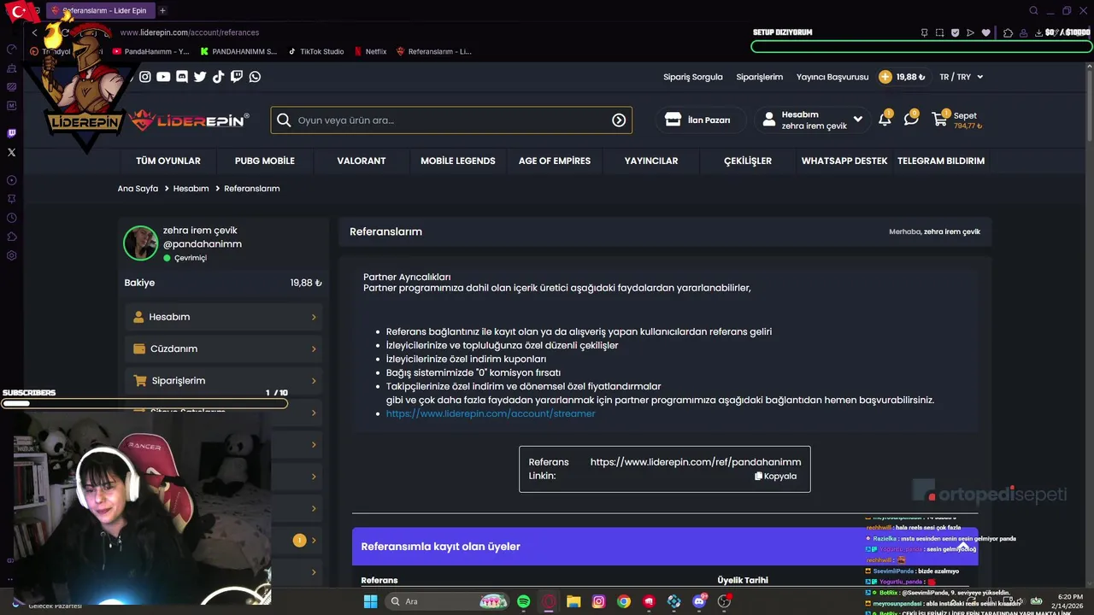
Task: Click the Siparişlerim link in top bar
Action: tap(760, 77)
